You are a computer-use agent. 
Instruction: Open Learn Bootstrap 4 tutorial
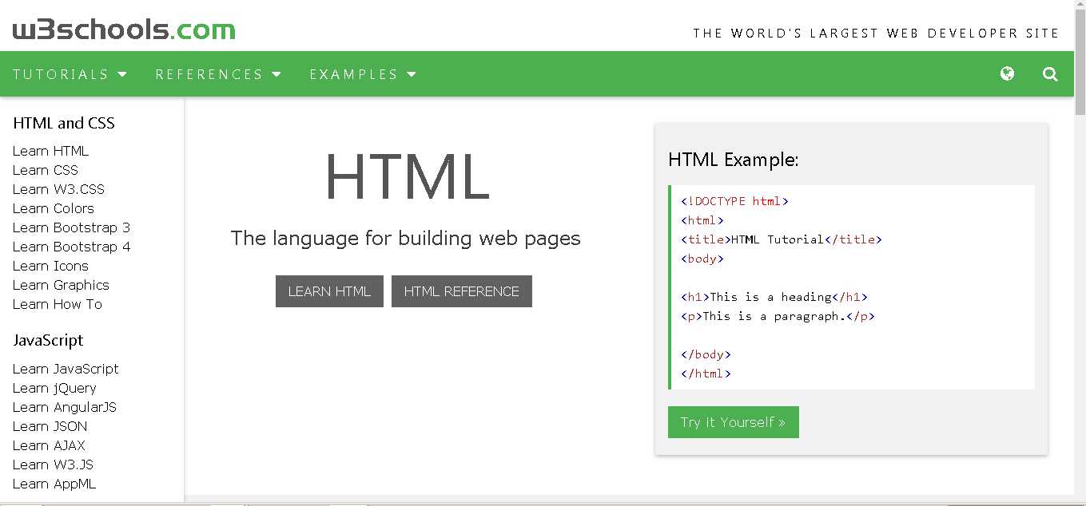pos(71,247)
